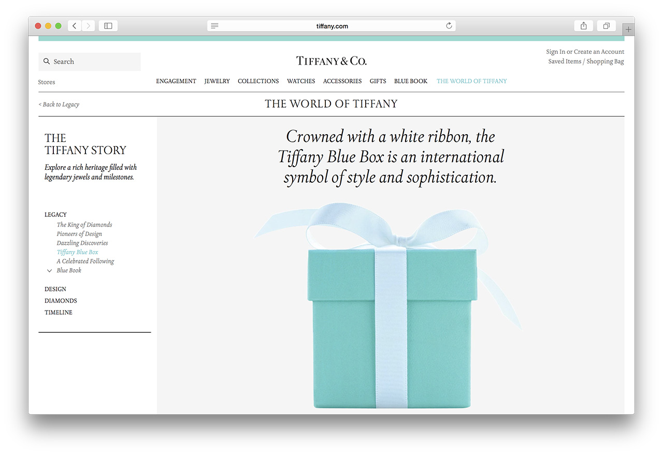Click the magnifier icon in Search box
663x455 pixels.
pyautogui.click(x=47, y=61)
